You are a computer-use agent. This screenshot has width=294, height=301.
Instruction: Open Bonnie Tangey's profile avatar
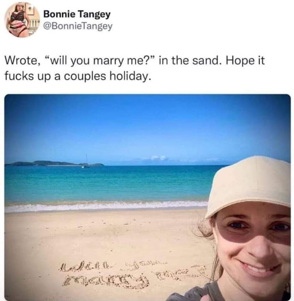[x=22, y=20]
